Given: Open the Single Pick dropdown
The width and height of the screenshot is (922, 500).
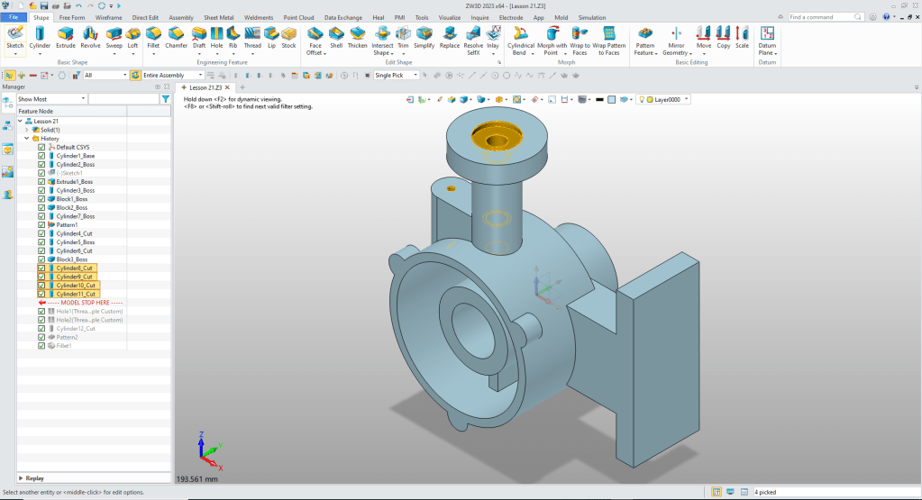Looking at the screenshot, I should pos(397,76).
